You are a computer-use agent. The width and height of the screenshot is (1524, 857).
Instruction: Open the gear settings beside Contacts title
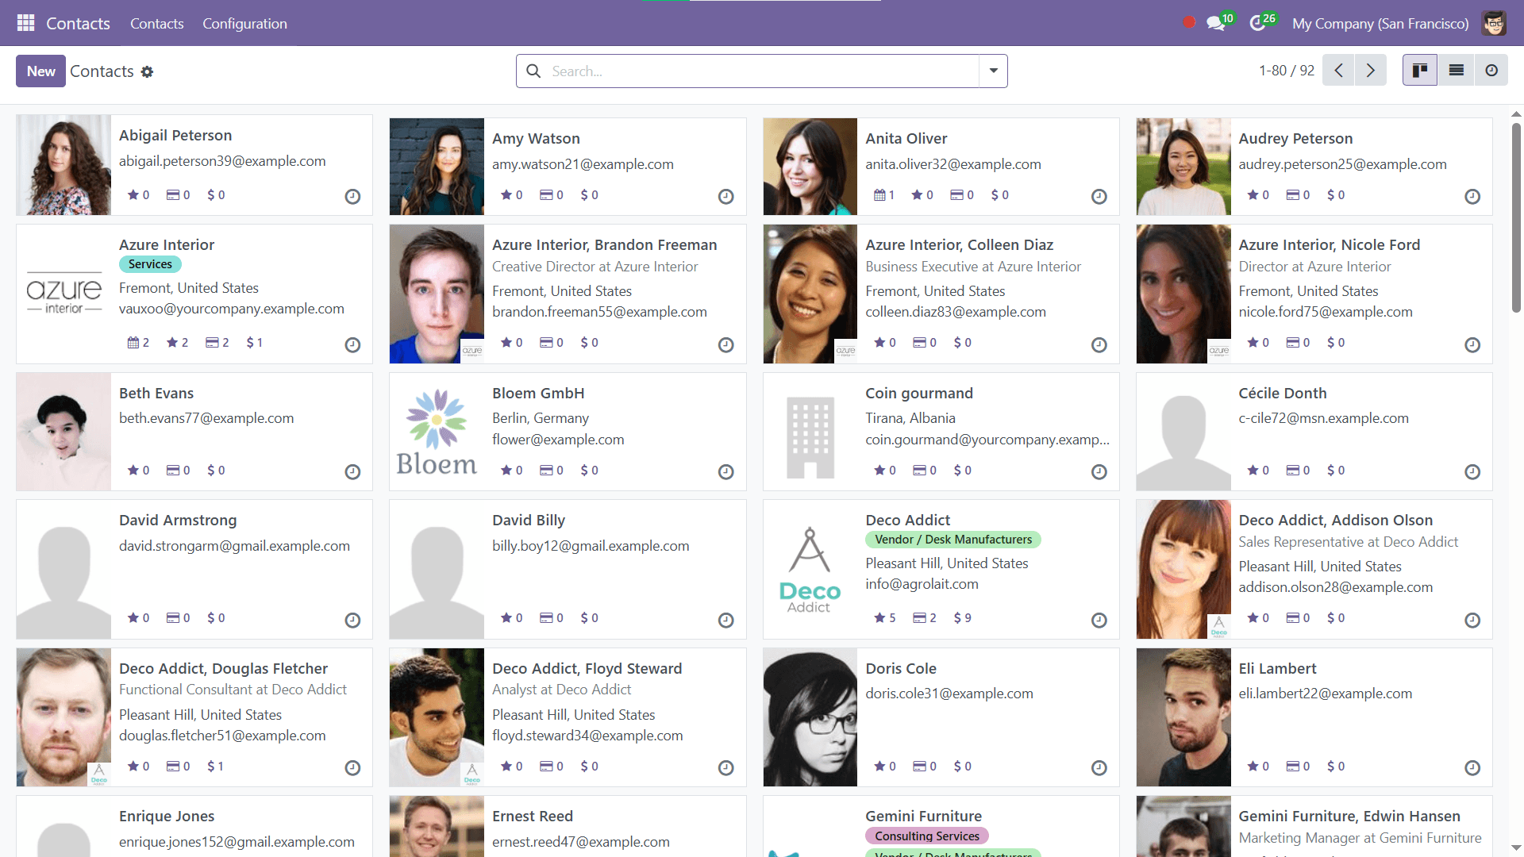(148, 71)
